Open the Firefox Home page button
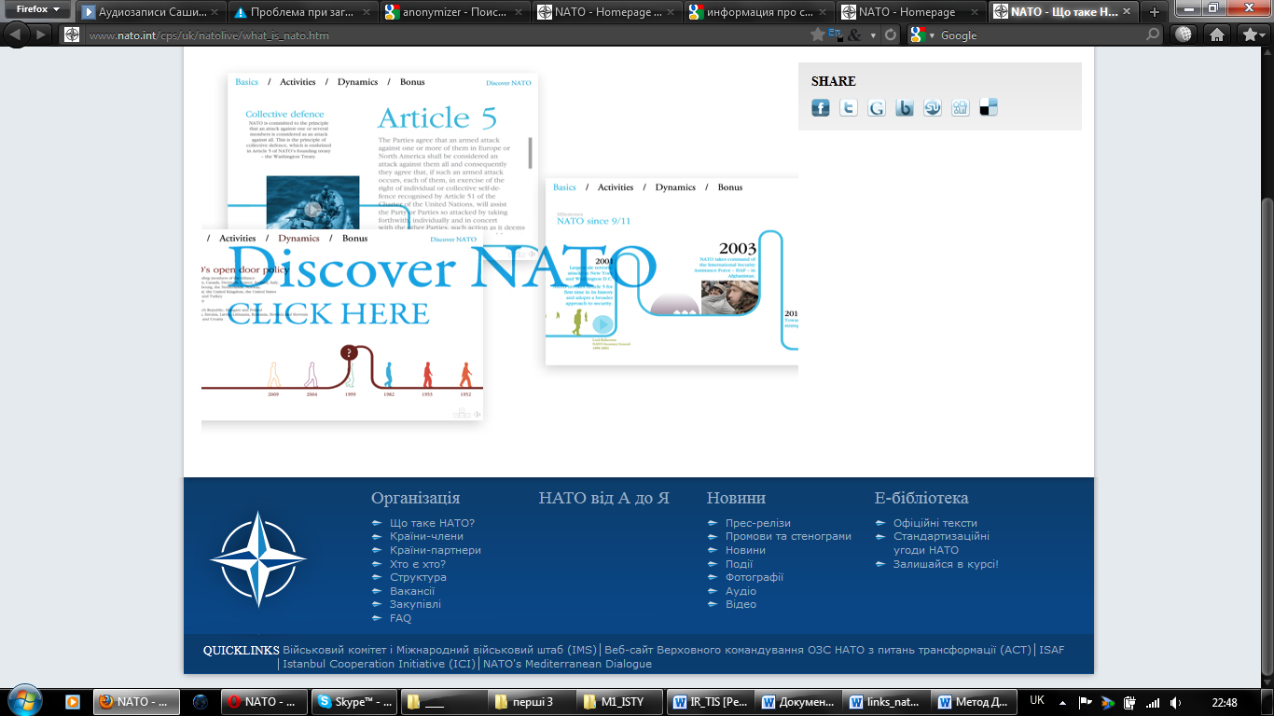This screenshot has width=1274, height=716. (x=1216, y=34)
